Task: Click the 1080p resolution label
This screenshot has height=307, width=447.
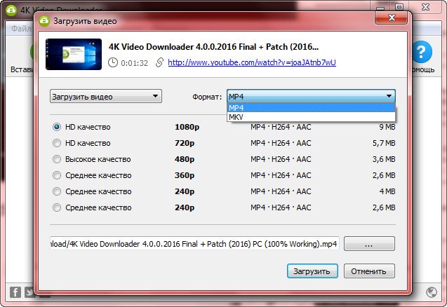Action: (187, 127)
